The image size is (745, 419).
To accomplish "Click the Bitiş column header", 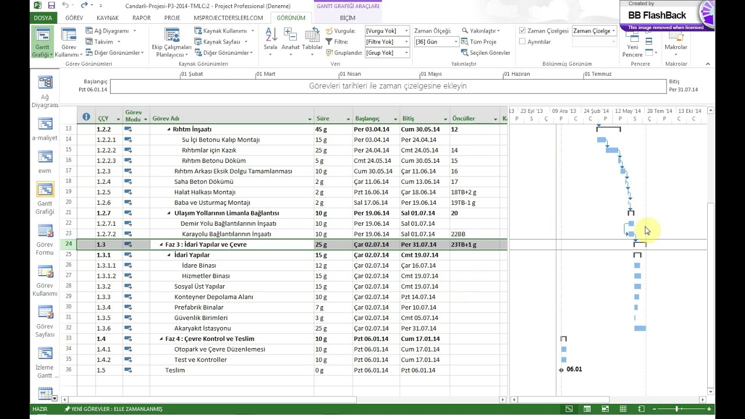I will 424,115.
